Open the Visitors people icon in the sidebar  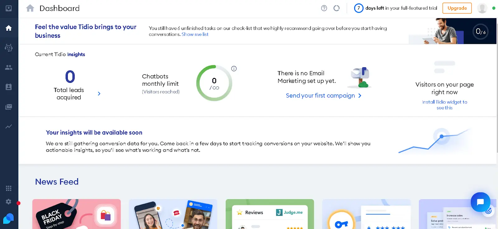9,67
